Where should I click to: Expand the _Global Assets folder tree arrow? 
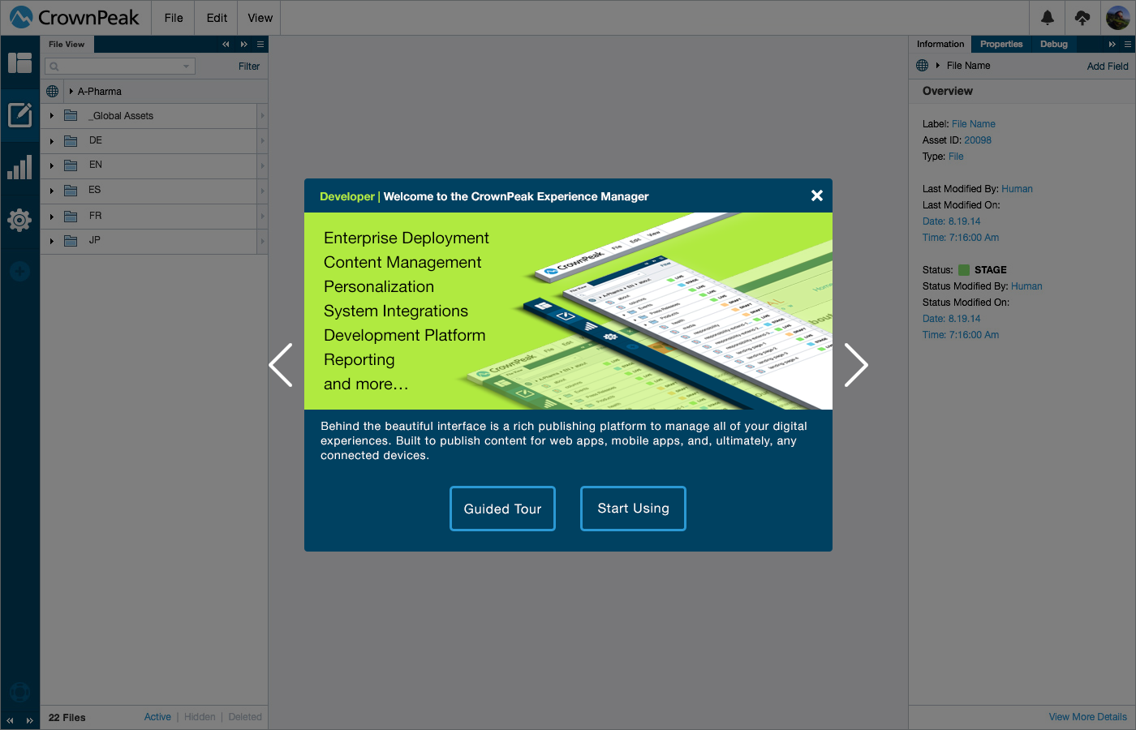click(51, 116)
